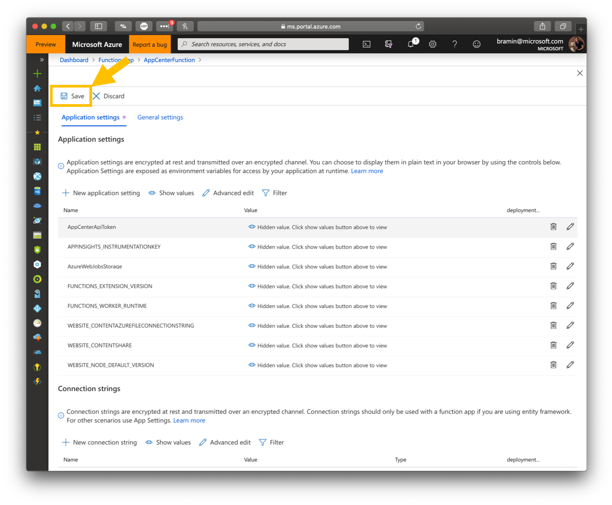Screen dimensions: 612x505
Task: Delete the WEBSITE_NODE_DEFAULT_VERSION setting
Action: pyautogui.click(x=553, y=365)
